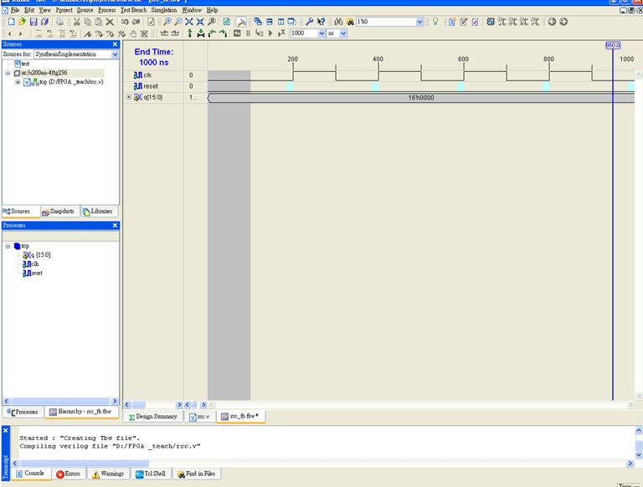The image size is (643, 487).
Task: Click the light bulb tips icon
Action: pyautogui.click(x=435, y=22)
